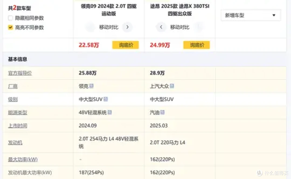Viewport: 291px width, 179px height.
Task: Click info icon next to 上汽大众
Action: click(172, 86)
